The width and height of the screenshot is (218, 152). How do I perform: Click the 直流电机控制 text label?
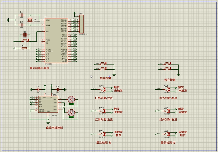click(54, 128)
